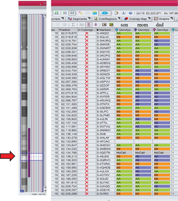Toggle the highlighted column display button
This screenshot has height=201, width=178.
(x=89, y=25)
